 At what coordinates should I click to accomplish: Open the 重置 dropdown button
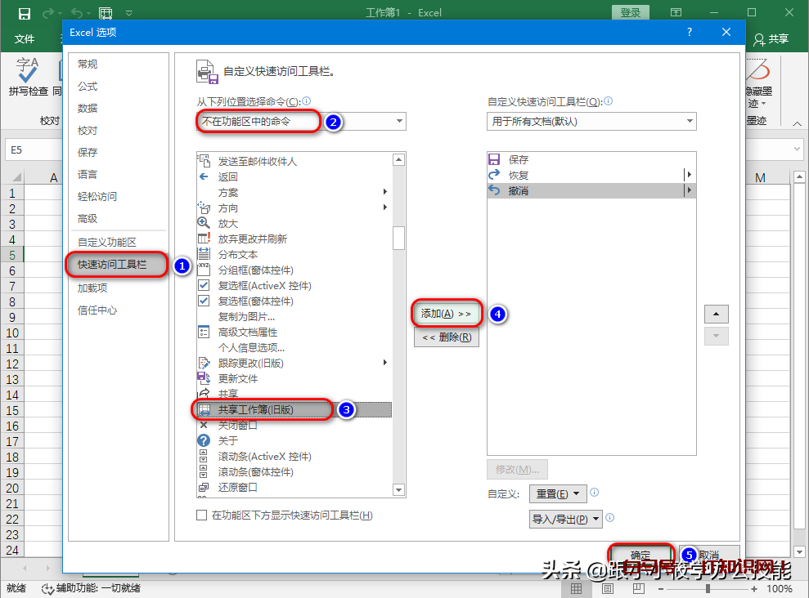point(558,493)
